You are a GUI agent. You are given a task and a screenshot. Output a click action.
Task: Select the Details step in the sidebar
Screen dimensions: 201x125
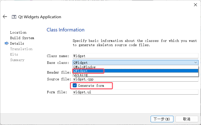tap(17, 43)
